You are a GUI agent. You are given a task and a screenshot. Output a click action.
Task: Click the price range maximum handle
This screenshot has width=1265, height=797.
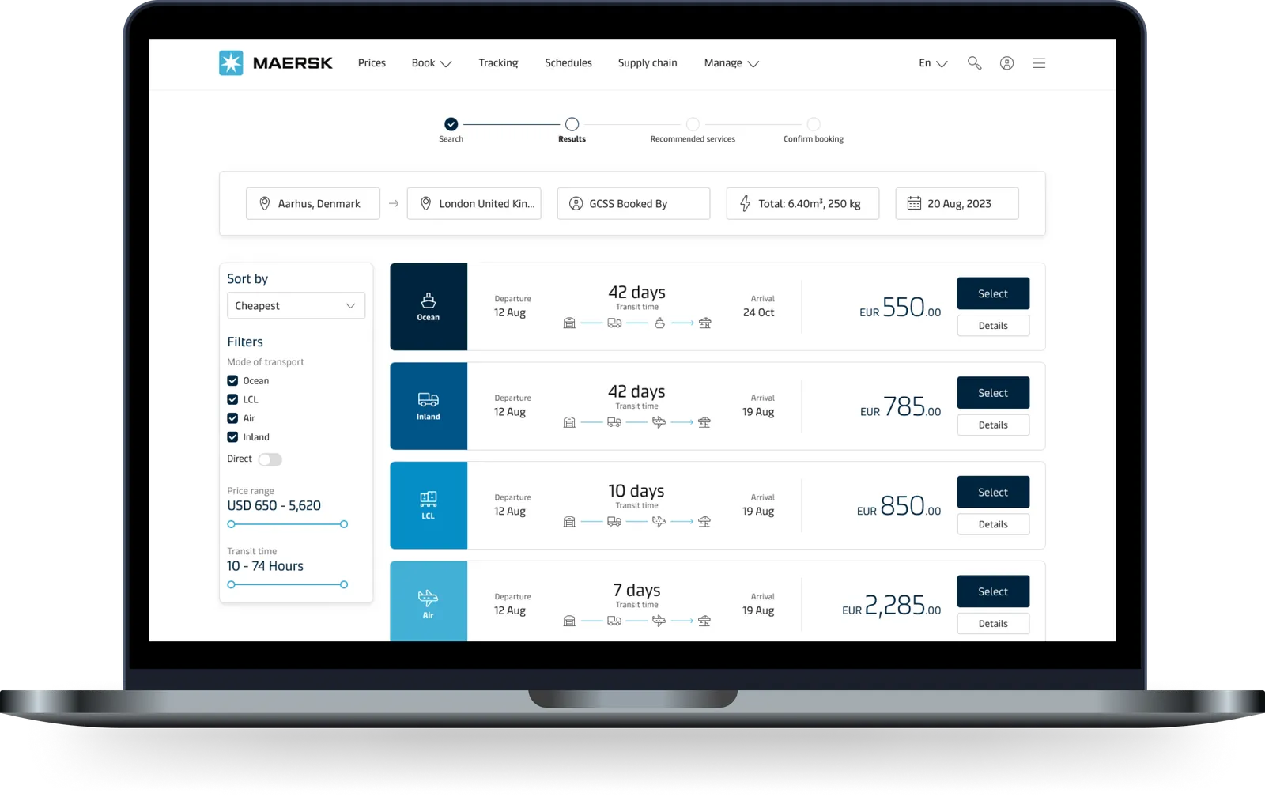pos(344,524)
